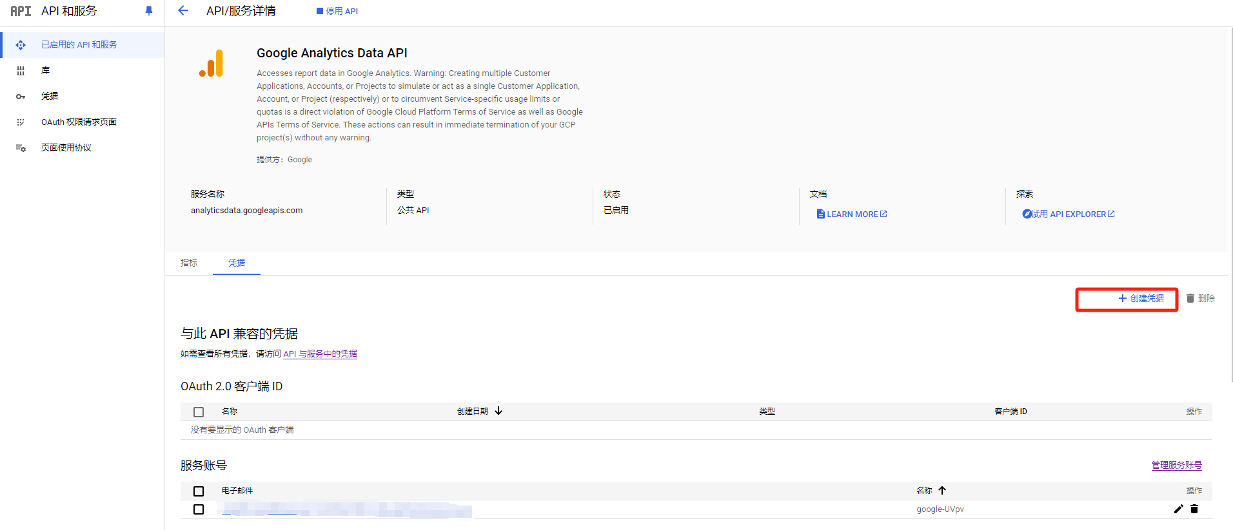Click the Google Analytics Data API title
This screenshot has height=530, width=1233.
pos(332,53)
